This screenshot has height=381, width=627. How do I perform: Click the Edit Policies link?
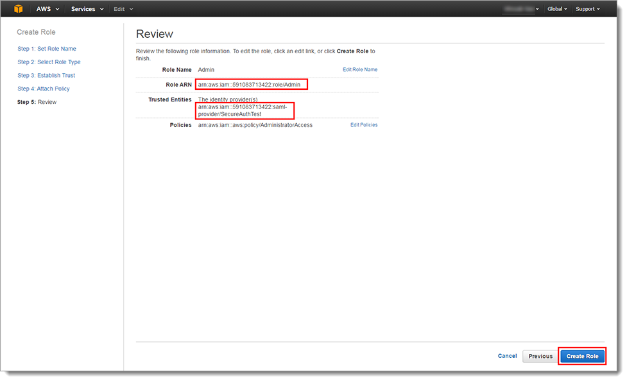(x=363, y=125)
